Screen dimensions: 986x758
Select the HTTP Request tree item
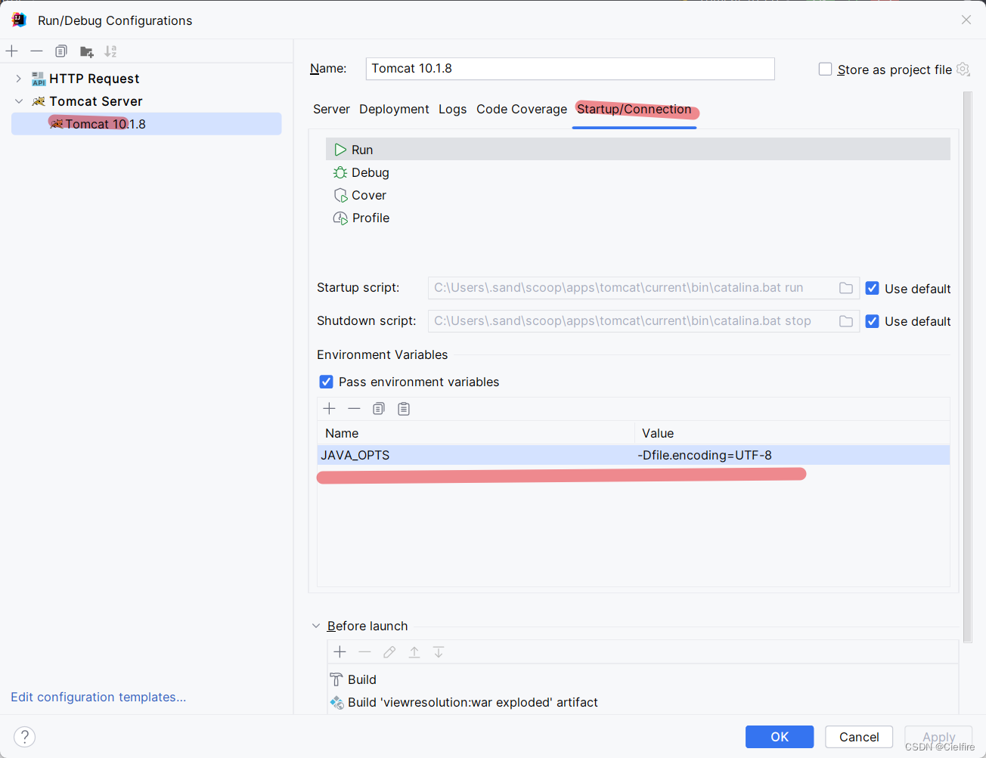tap(95, 79)
